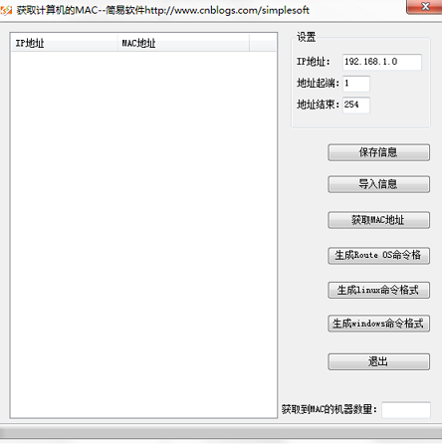Image resolution: width=442 pixels, height=444 pixels.
Task: Close the MAC tool window
Action: pyautogui.click(x=425, y=7)
